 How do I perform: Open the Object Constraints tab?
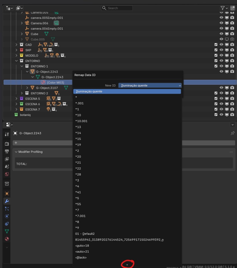pos(7,224)
